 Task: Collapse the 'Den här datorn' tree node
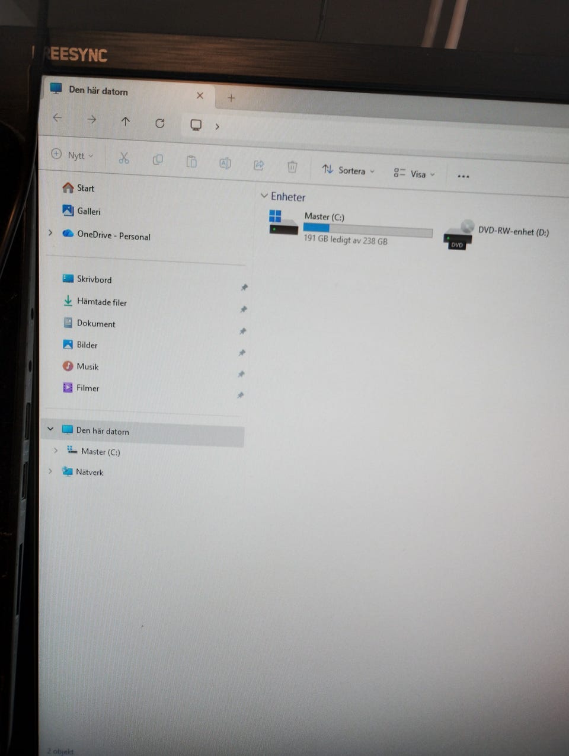(x=50, y=429)
